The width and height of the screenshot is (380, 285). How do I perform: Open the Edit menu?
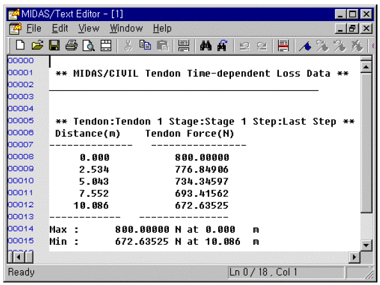point(60,29)
